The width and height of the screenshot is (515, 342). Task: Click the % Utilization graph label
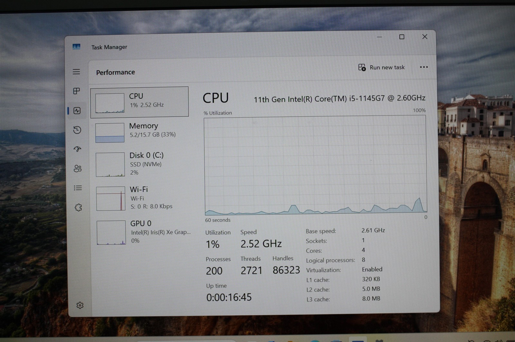[x=218, y=113]
